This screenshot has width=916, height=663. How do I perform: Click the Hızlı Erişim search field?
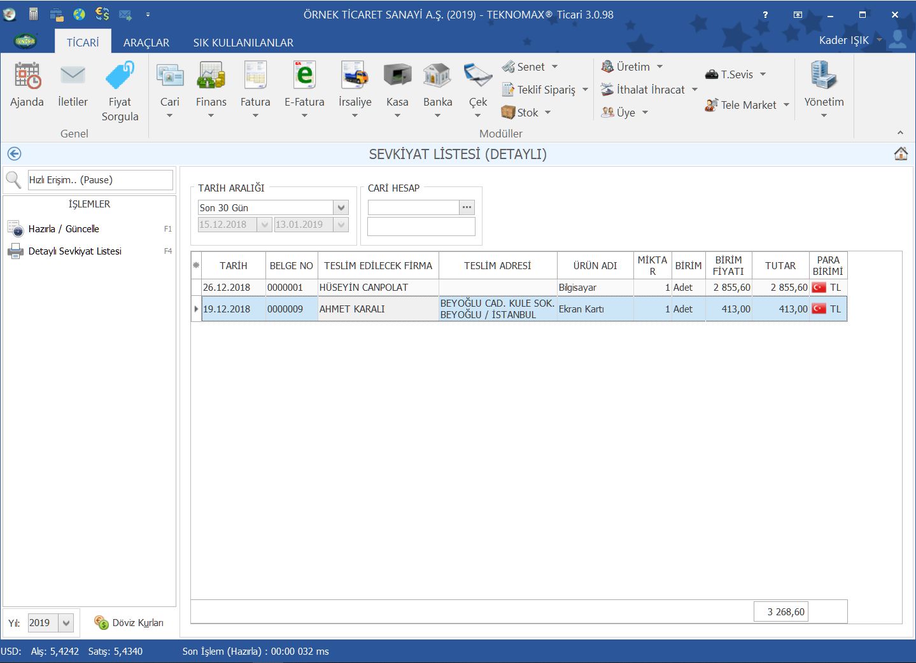pos(100,180)
